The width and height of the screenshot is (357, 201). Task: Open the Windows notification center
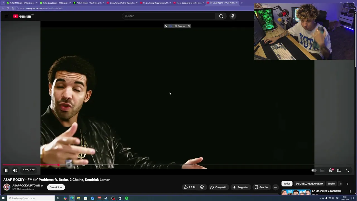click(x=352, y=198)
